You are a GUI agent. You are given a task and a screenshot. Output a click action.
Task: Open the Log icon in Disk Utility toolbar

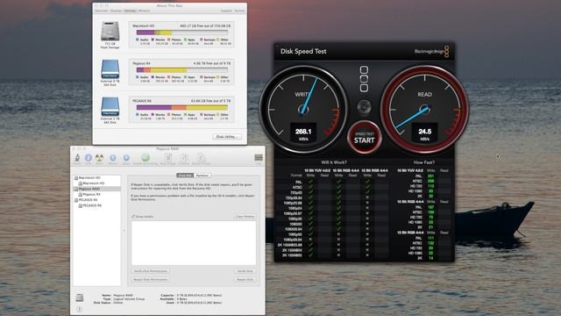click(259, 158)
